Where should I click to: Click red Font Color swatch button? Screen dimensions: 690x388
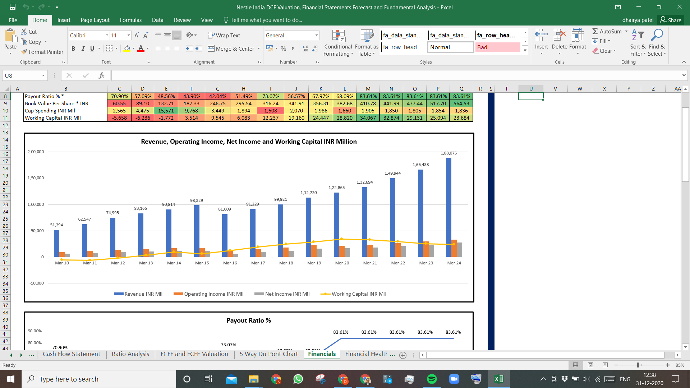(141, 48)
